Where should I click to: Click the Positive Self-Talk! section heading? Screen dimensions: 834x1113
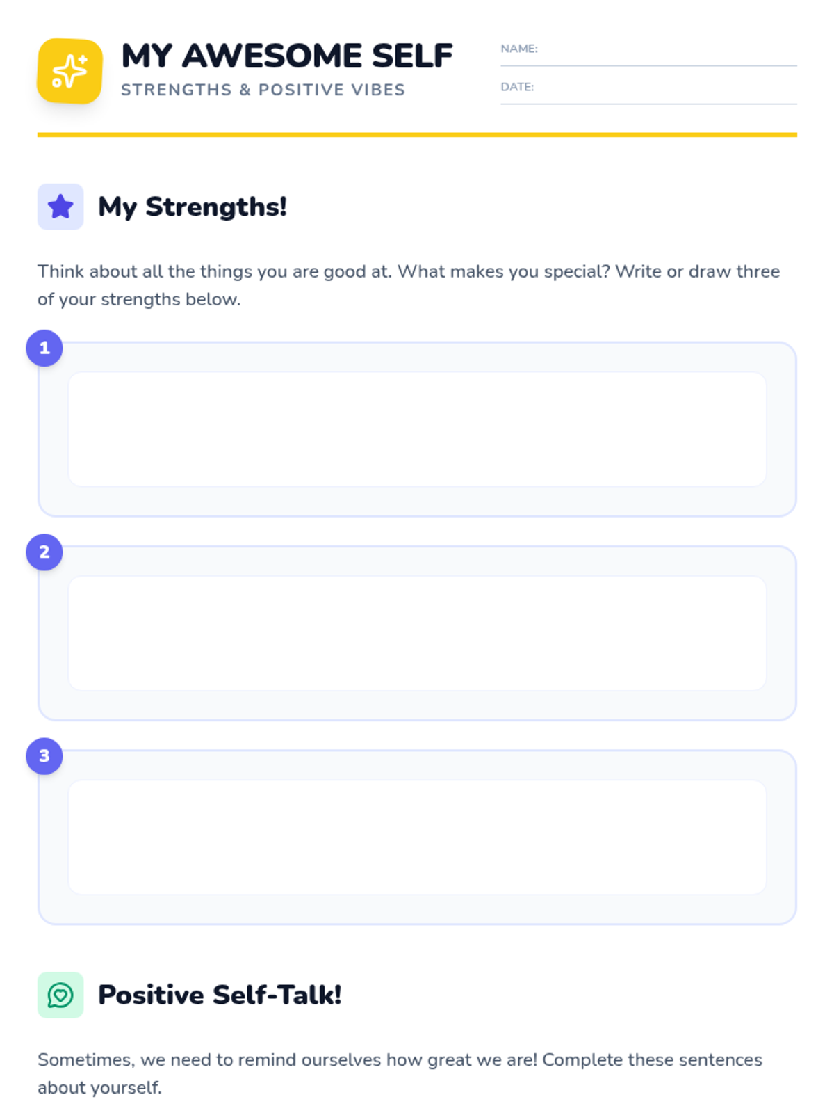(220, 995)
